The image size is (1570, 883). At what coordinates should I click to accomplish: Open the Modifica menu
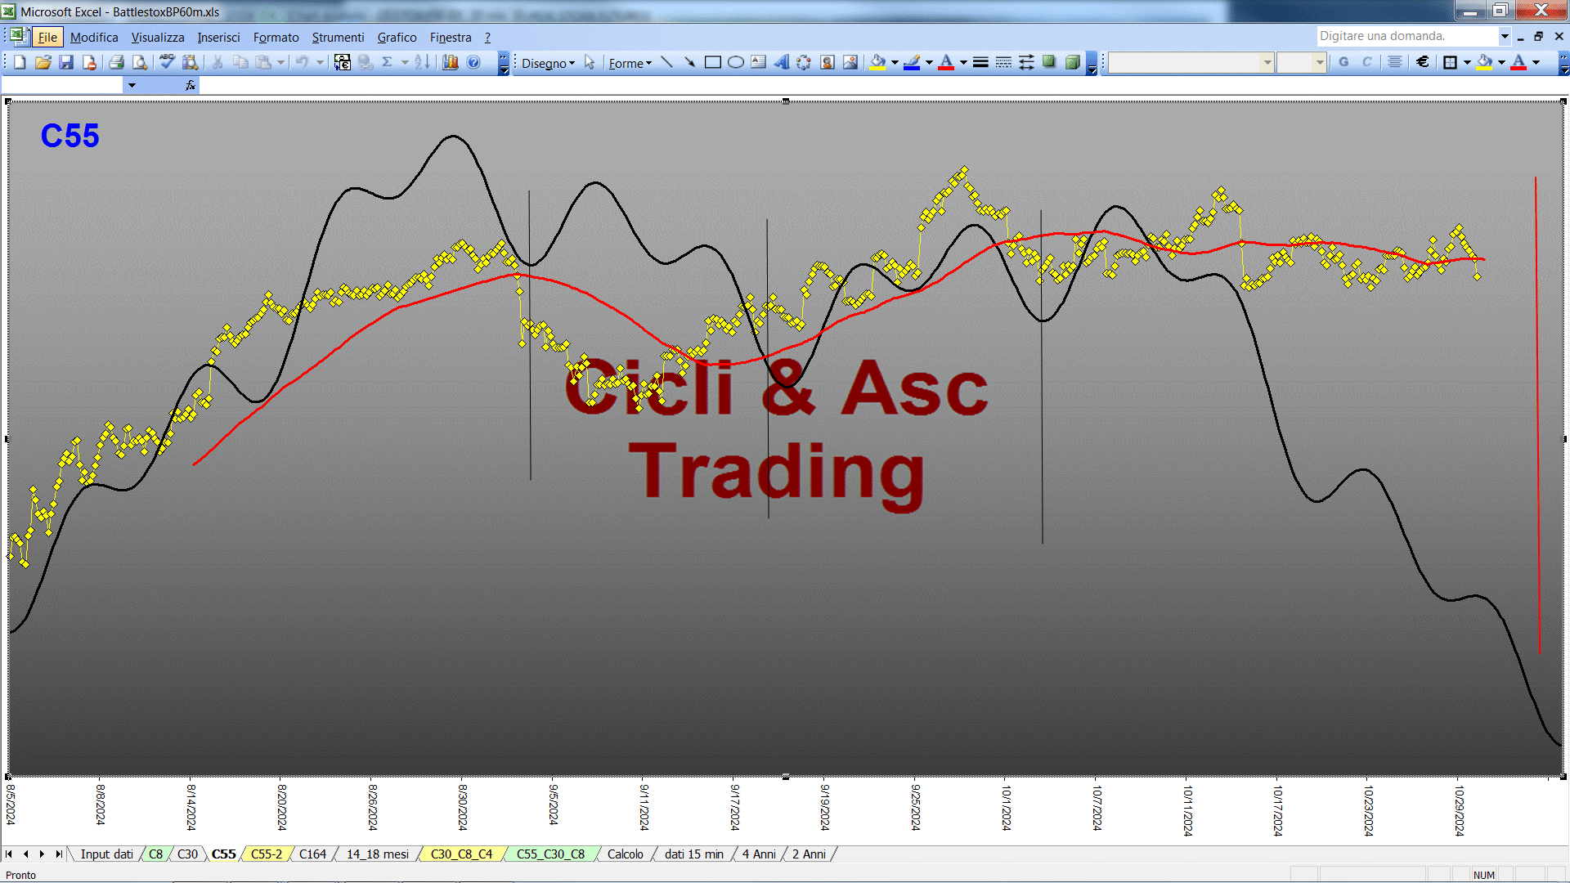(x=94, y=38)
